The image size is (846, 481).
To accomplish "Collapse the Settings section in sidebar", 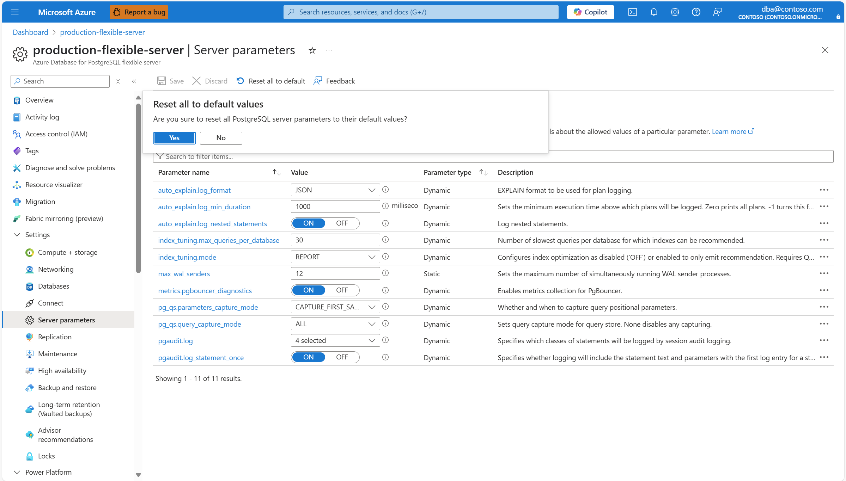I will click(x=17, y=235).
